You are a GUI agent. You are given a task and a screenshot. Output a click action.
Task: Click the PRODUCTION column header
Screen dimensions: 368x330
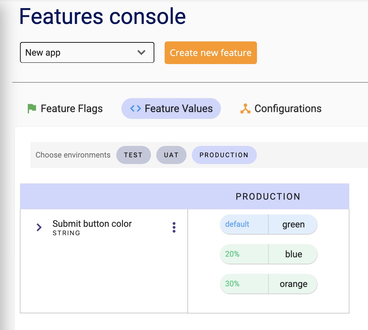(268, 196)
